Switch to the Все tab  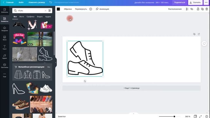tap(15, 17)
